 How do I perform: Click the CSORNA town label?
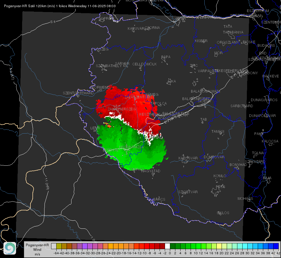coord(152,28)
